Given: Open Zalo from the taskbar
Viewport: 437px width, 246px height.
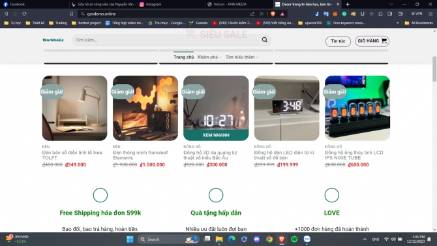Looking at the screenshot, I should [307, 239].
